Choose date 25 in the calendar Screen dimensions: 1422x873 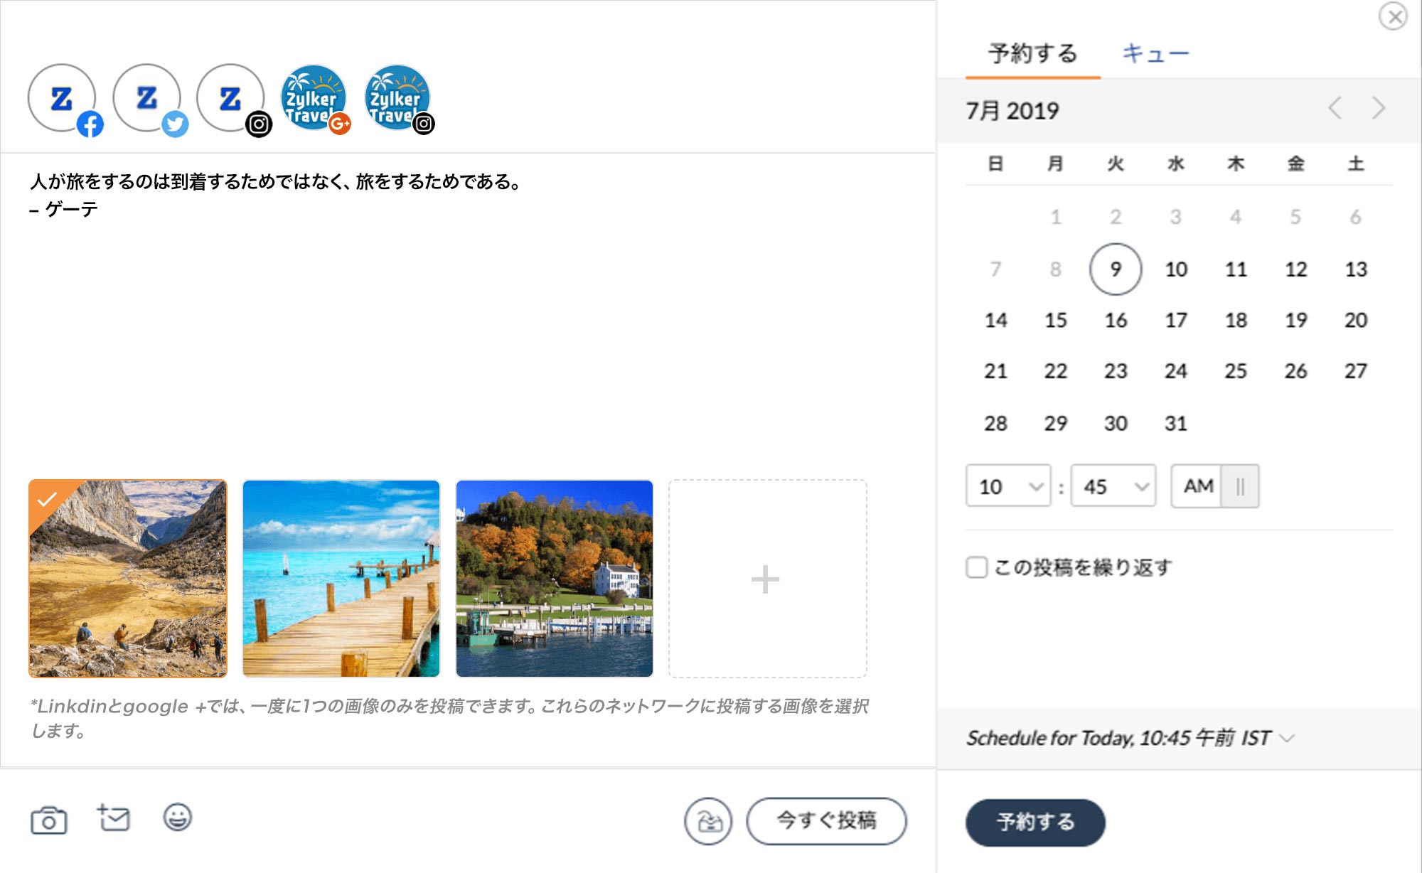coord(1236,371)
